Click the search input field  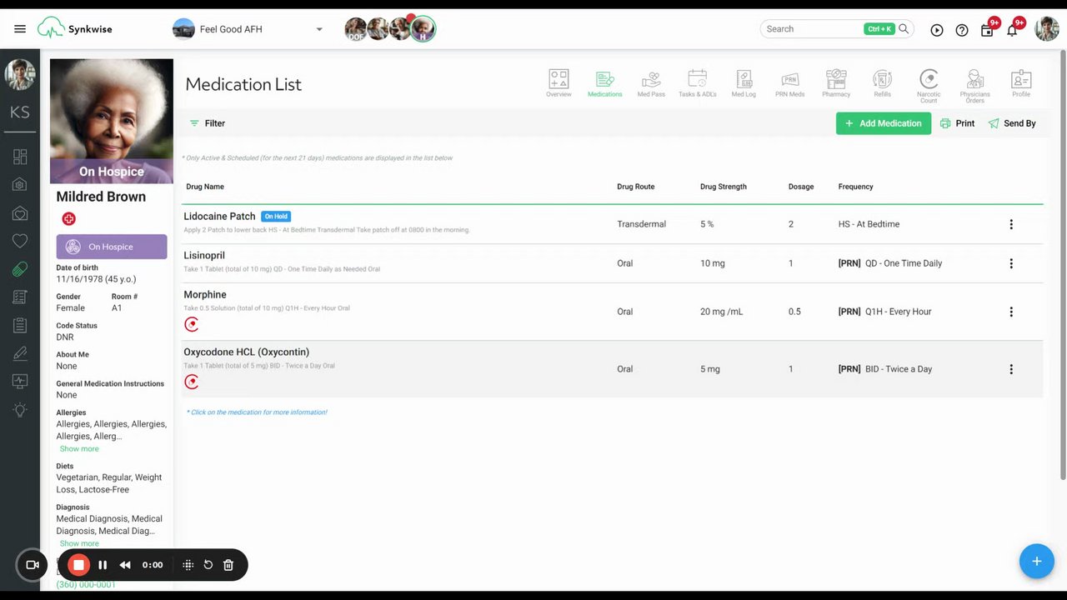point(813,29)
